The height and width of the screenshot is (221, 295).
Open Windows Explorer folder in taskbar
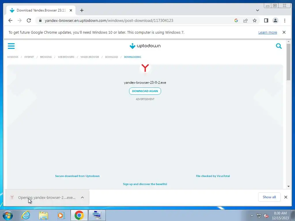[44, 215]
